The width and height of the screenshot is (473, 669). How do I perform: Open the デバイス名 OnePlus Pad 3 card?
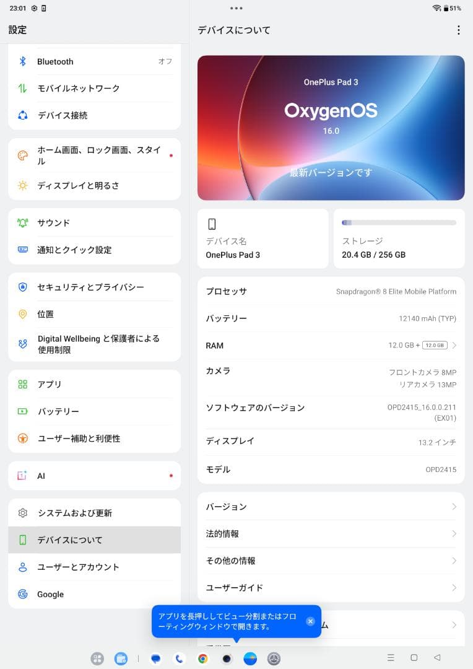point(263,238)
